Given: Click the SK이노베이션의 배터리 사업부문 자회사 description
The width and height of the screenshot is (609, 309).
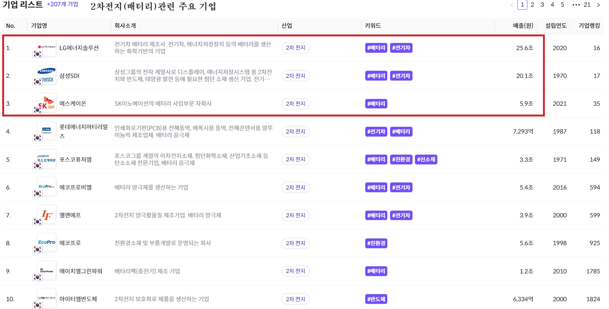Looking at the screenshot, I should click(163, 103).
